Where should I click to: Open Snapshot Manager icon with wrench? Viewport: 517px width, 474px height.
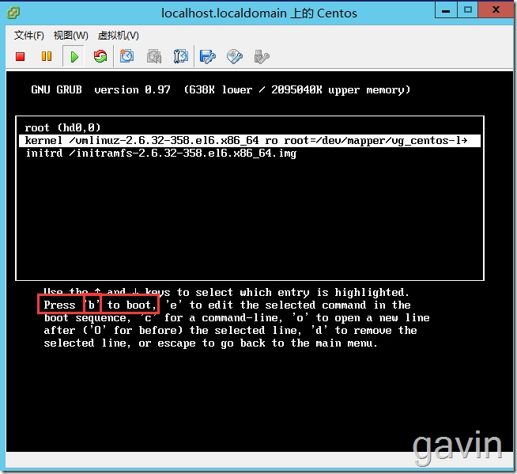click(x=181, y=56)
